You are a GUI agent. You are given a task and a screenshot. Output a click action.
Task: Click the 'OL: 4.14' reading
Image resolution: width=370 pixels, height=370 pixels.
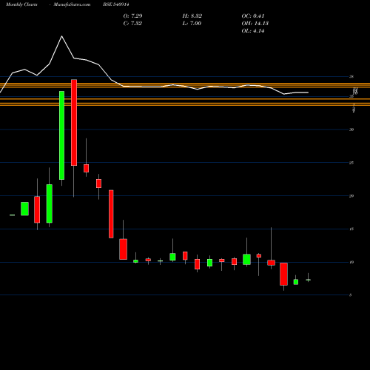click(x=253, y=31)
